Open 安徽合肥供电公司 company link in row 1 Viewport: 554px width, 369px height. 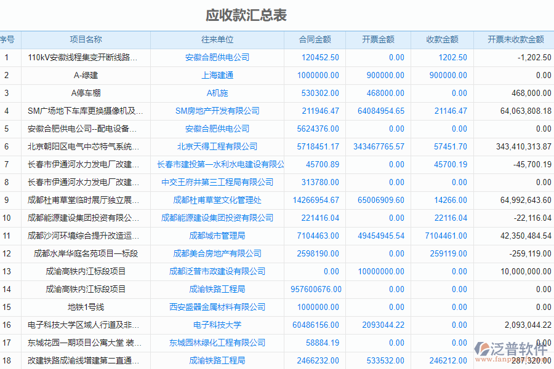220,57
